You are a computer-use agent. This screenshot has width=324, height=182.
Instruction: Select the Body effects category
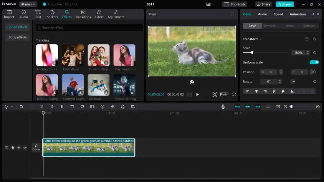tap(17, 37)
